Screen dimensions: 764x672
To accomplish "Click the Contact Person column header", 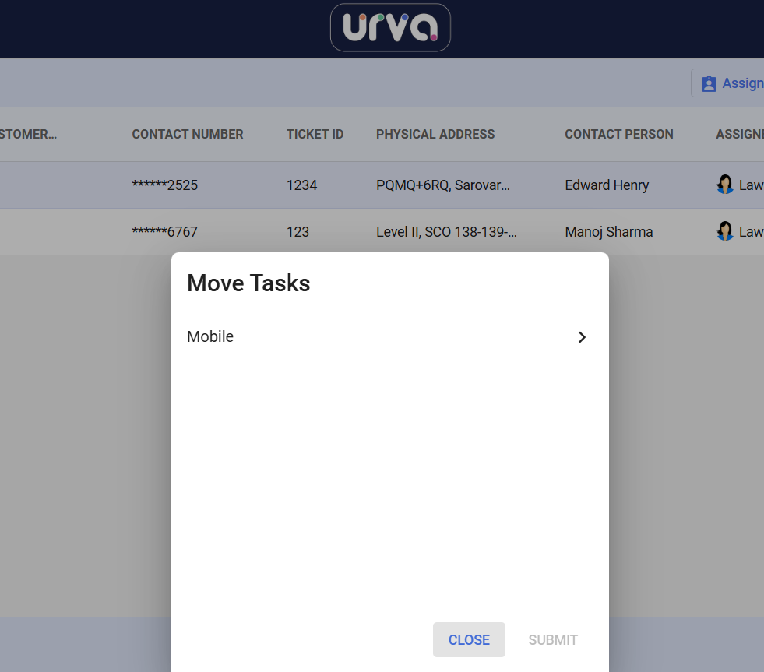I will [x=618, y=134].
